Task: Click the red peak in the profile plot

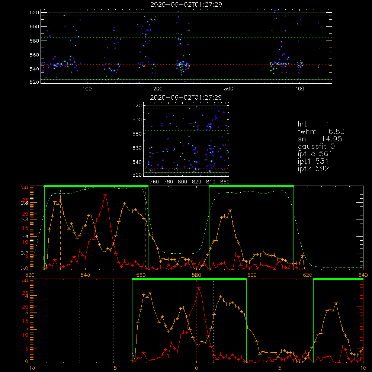Action: click(x=105, y=194)
